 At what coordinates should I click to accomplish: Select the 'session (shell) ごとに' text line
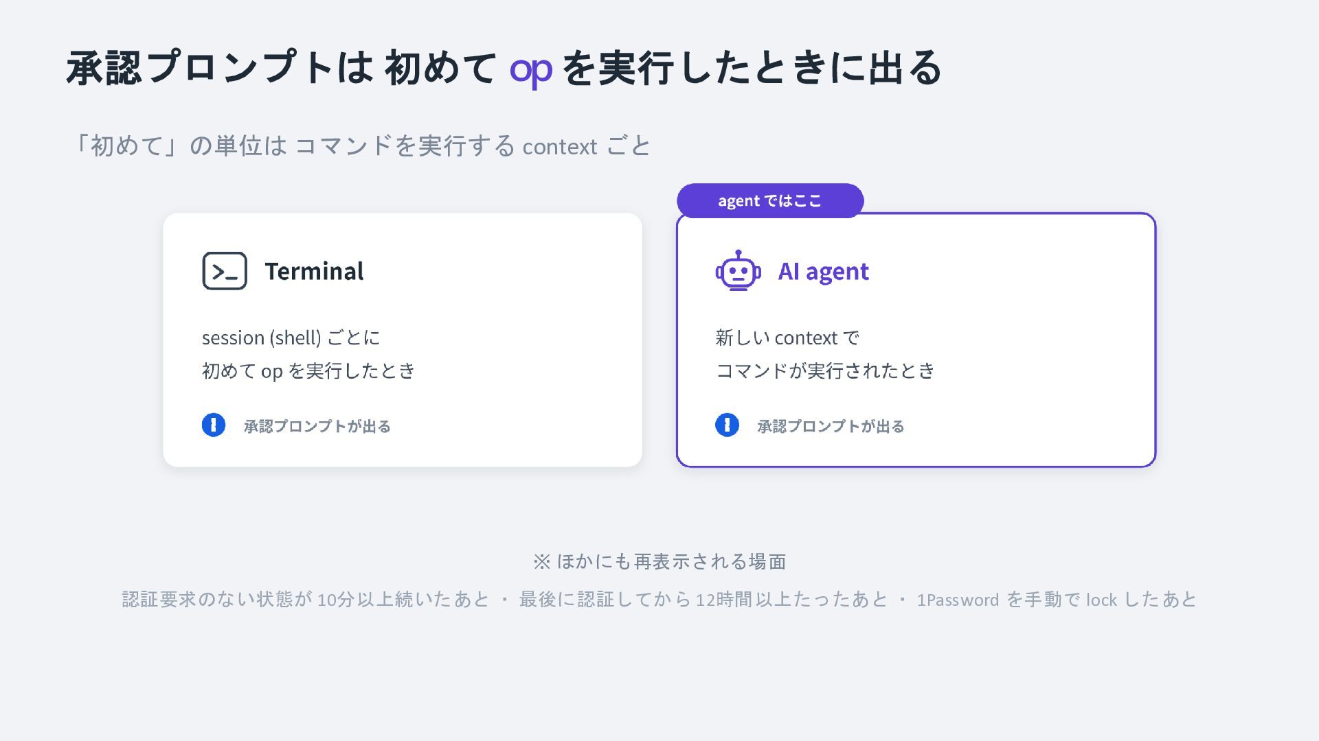(291, 338)
